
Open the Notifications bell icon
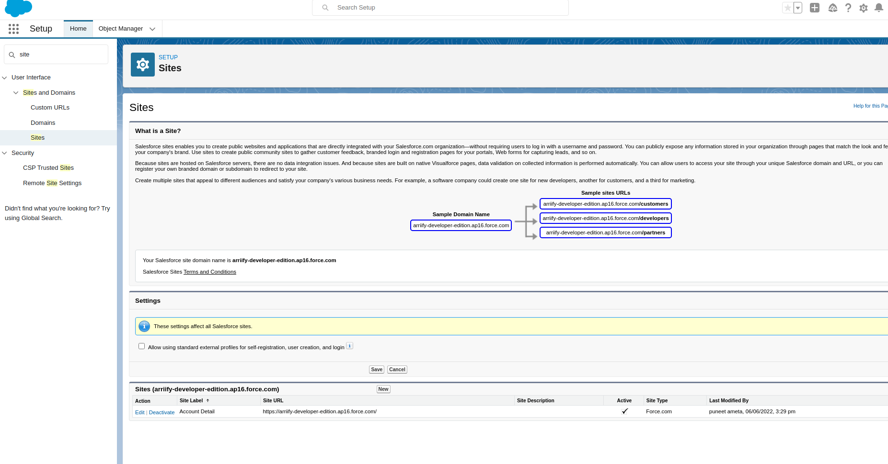879,8
